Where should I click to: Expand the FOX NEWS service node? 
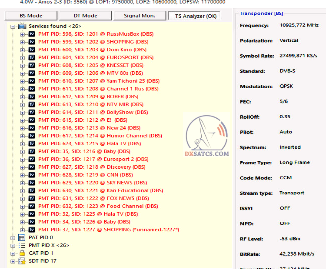[x=23, y=198]
